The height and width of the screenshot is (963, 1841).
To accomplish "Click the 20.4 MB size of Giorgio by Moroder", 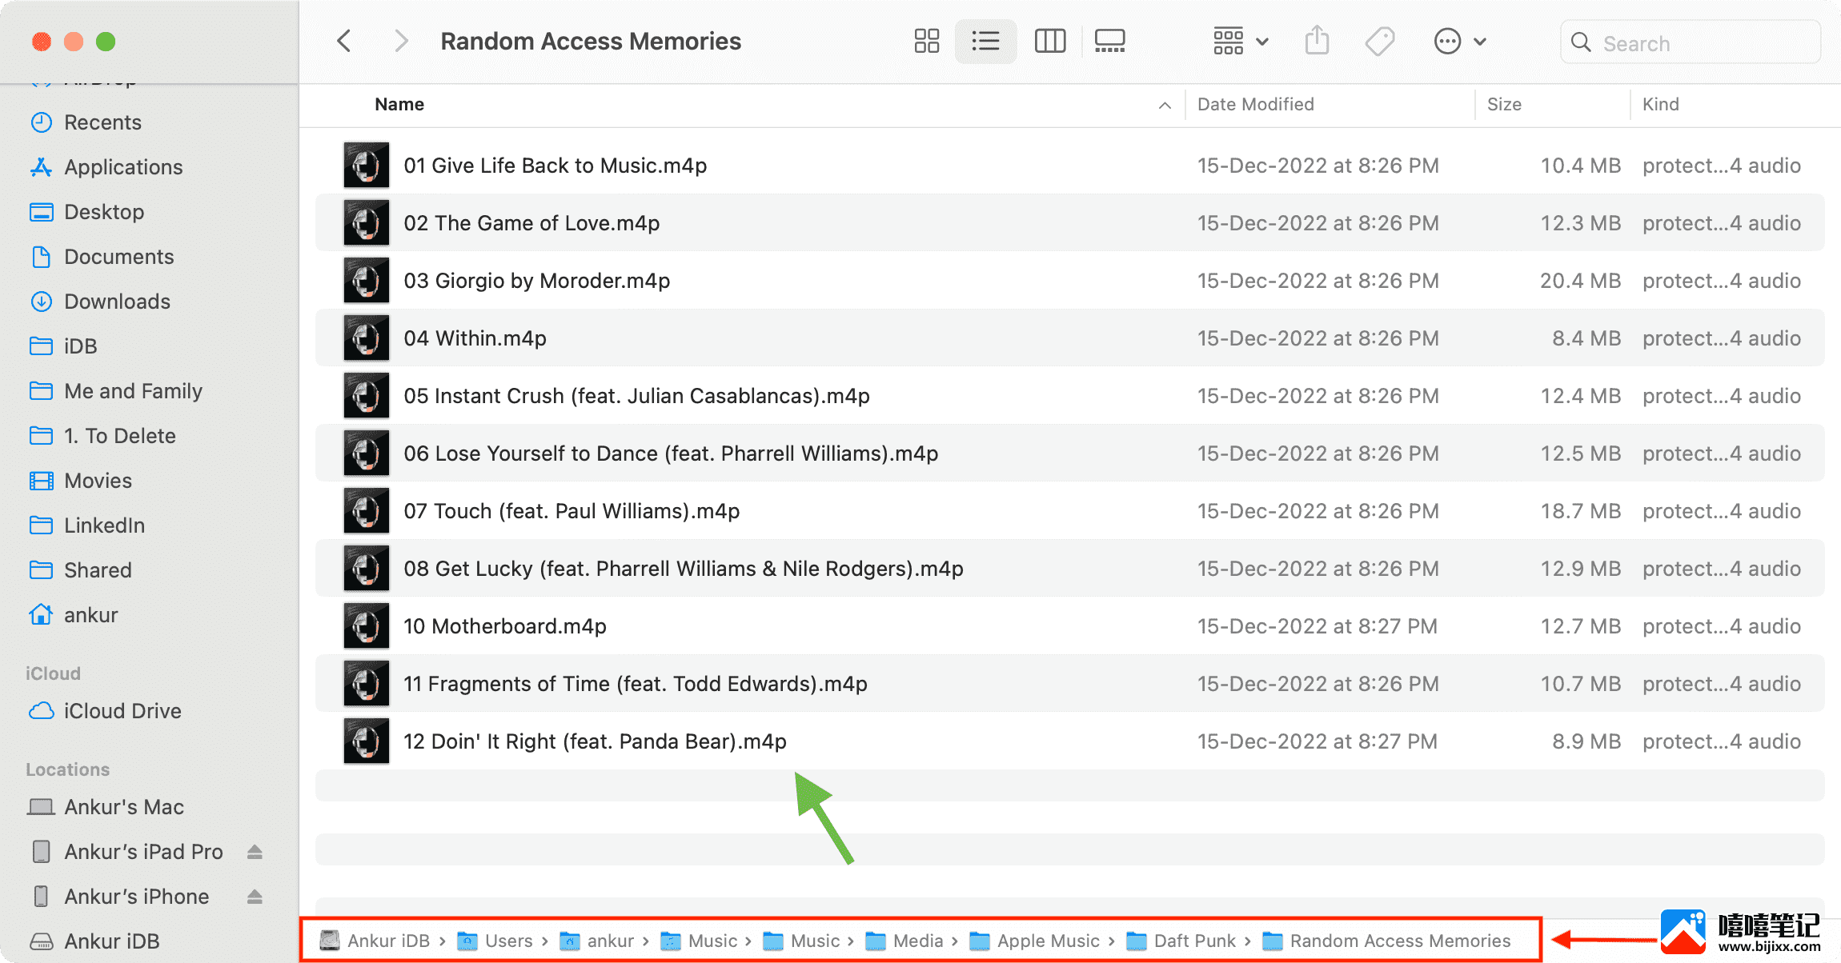I will [1580, 281].
